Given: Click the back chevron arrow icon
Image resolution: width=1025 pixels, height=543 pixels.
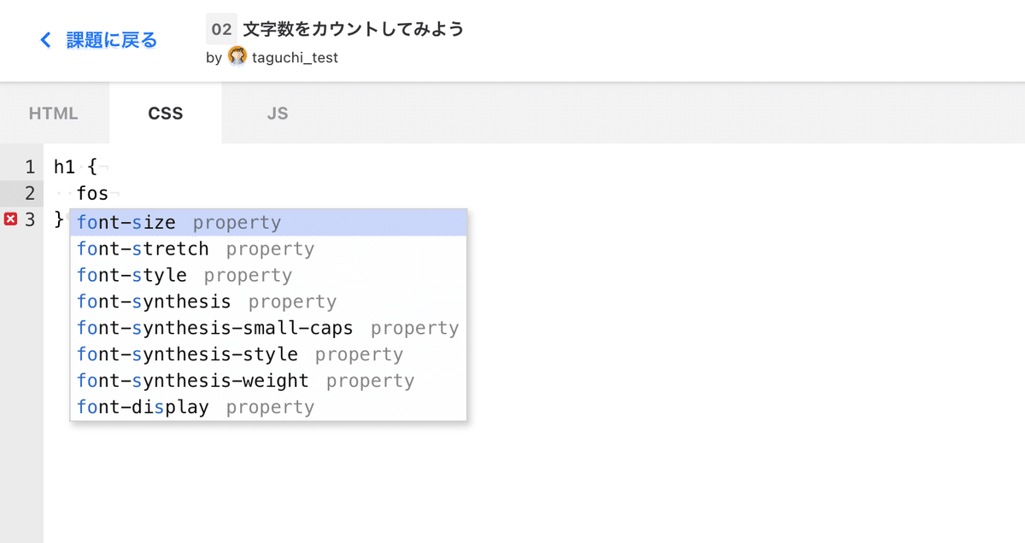Looking at the screenshot, I should click(x=46, y=40).
